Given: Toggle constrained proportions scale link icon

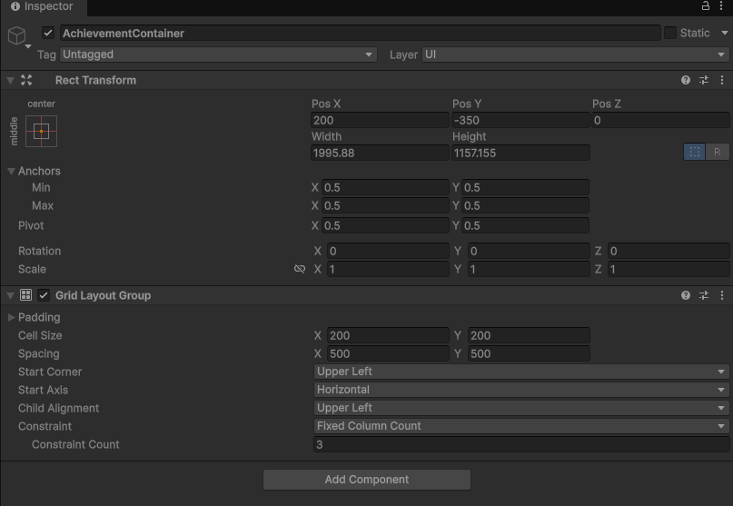Looking at the screenshot, I should tap(299, 269).
